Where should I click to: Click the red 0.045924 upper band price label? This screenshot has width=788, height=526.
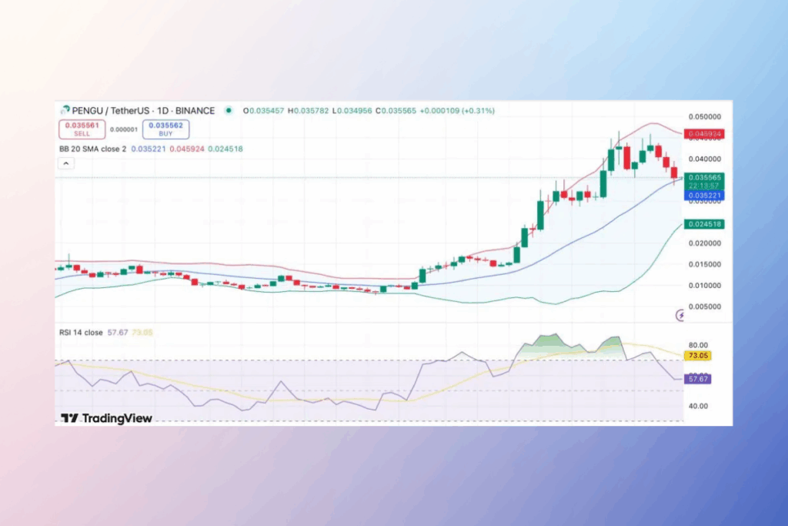(704, 134)
